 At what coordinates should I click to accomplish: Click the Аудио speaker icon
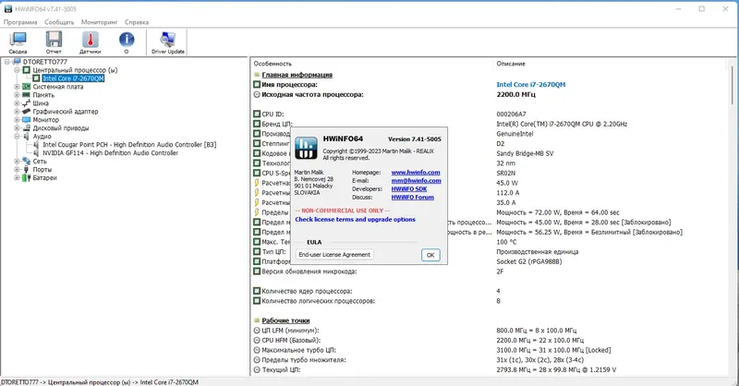coord(27,136)
